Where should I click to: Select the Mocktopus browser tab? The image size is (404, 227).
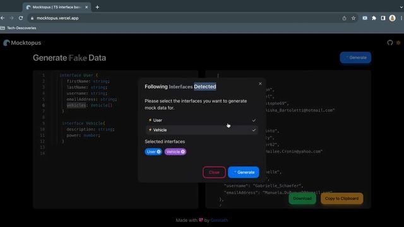[57, 7]
